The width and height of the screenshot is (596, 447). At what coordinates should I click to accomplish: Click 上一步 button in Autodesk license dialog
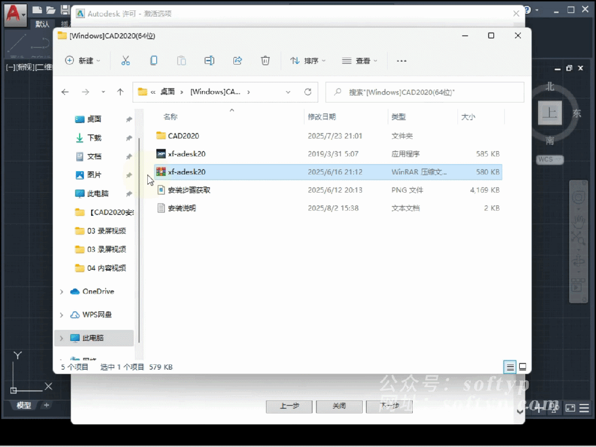289,406
